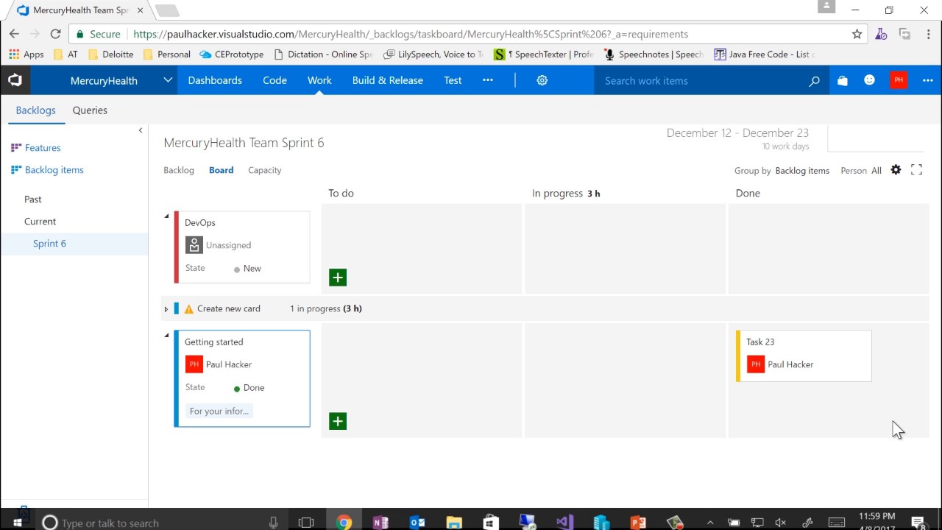Switch to the Board view tab
942x530 pixels.
coord(221,170)
